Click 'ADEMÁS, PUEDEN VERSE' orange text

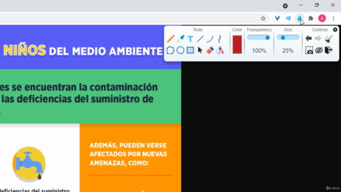[128, 146]
